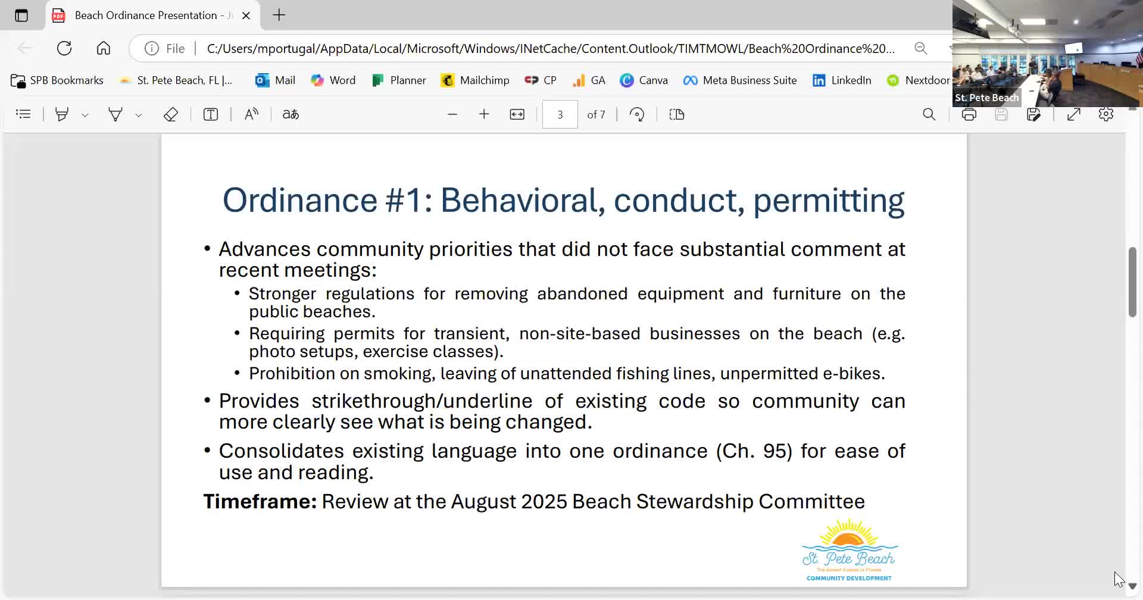Viewport: 1143px width, 600px height.
Task: Open the Mailchimp bookmark
Action: (475, 80)
